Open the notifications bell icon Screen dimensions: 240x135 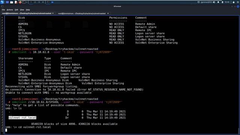click(x=218, y=2)
